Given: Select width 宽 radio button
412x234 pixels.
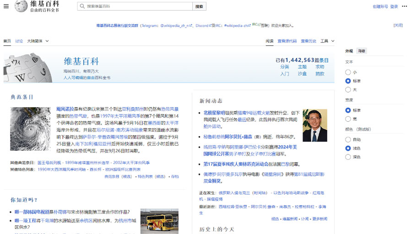Looking at the screenshot, I should coord(348,119).
